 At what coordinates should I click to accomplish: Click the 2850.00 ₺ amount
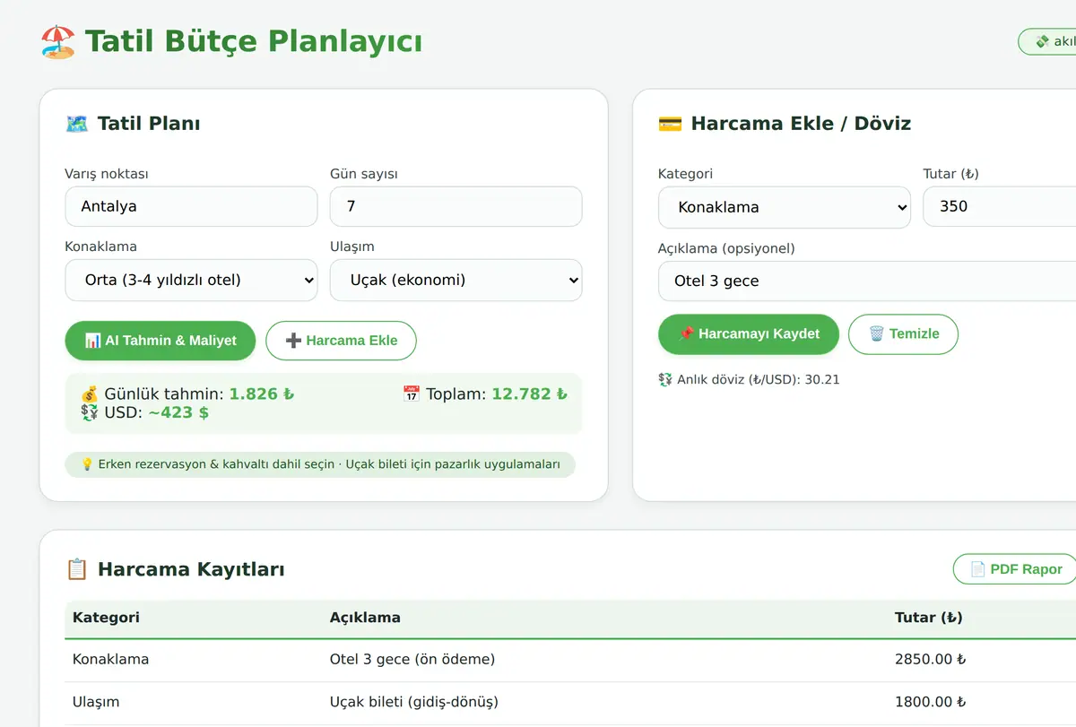pos(931,660)
